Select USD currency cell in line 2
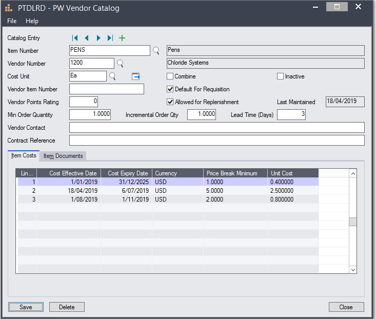The height and width of the screenshot is (319, 376). click(178, 191)
